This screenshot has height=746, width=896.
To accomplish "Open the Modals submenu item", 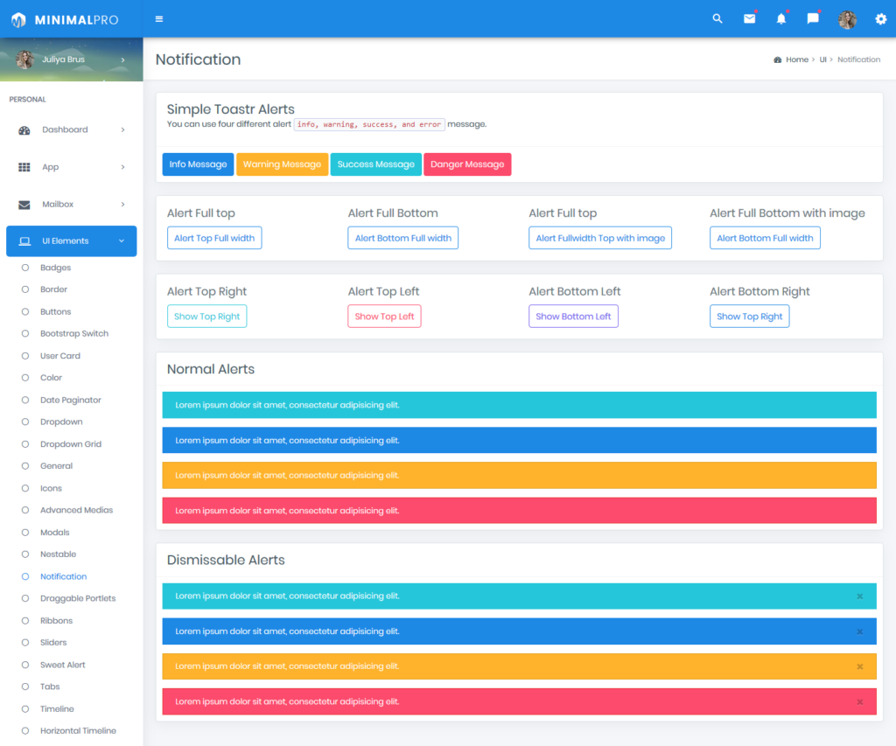I will click(55, 533).
